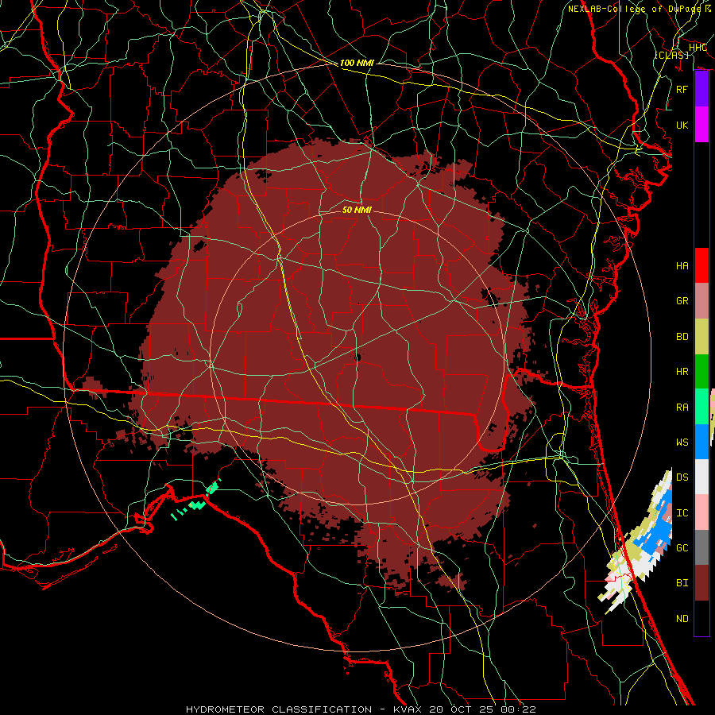Click the 'GC' legend label

click(x=682, y=547)
